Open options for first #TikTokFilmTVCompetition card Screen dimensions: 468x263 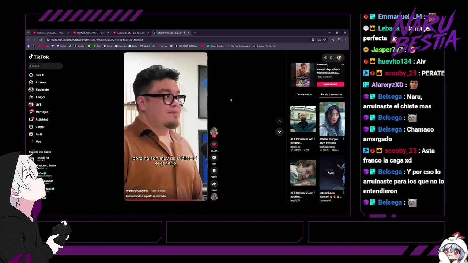[x=314, y=139]
